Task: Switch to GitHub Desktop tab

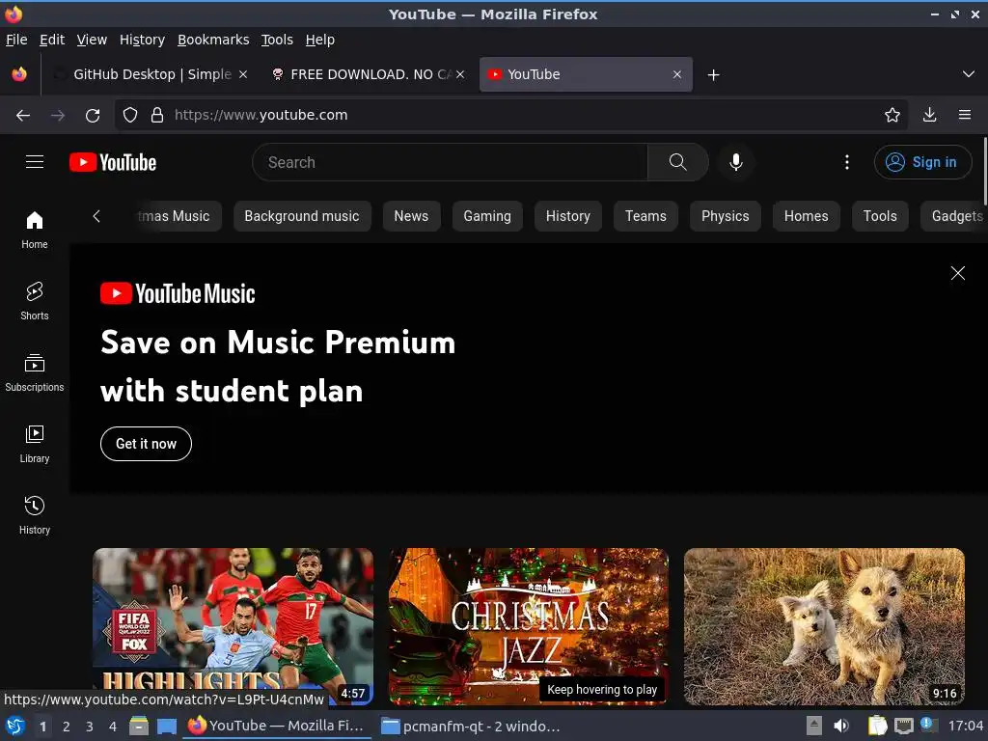Action: click(x=151, y=74)
